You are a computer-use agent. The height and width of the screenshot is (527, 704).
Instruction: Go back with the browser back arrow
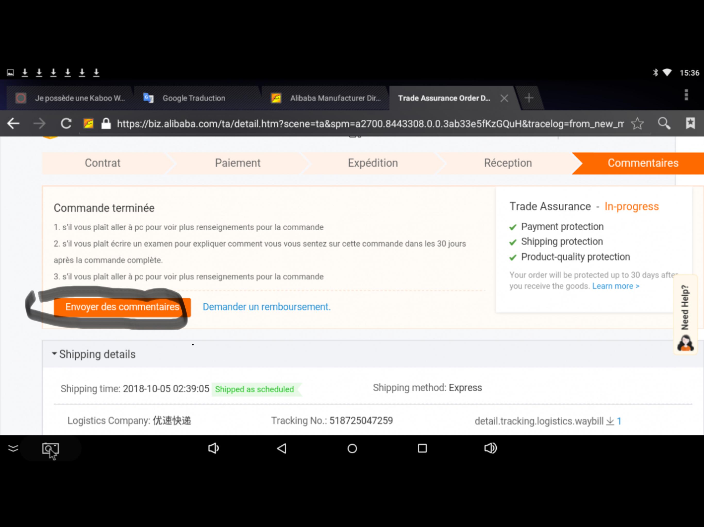pyautogui.click(x=13, y=123)
